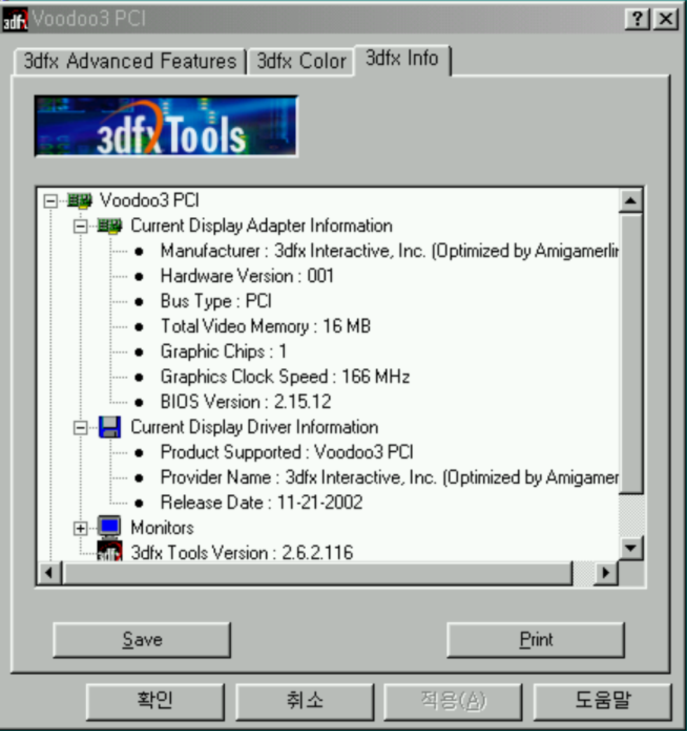The image size is (687, 731).
Task: Click the Monitors computer screen icon
Action: click(109, 527)
